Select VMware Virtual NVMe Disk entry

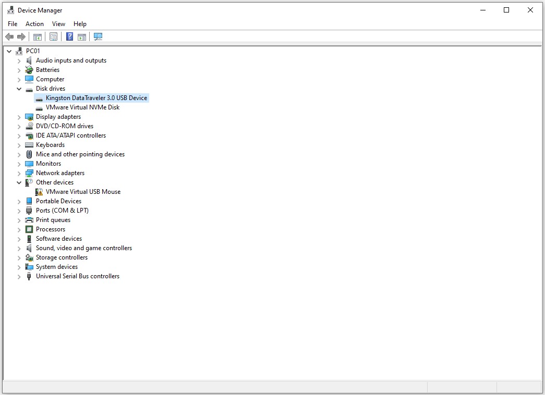point(82,107)
